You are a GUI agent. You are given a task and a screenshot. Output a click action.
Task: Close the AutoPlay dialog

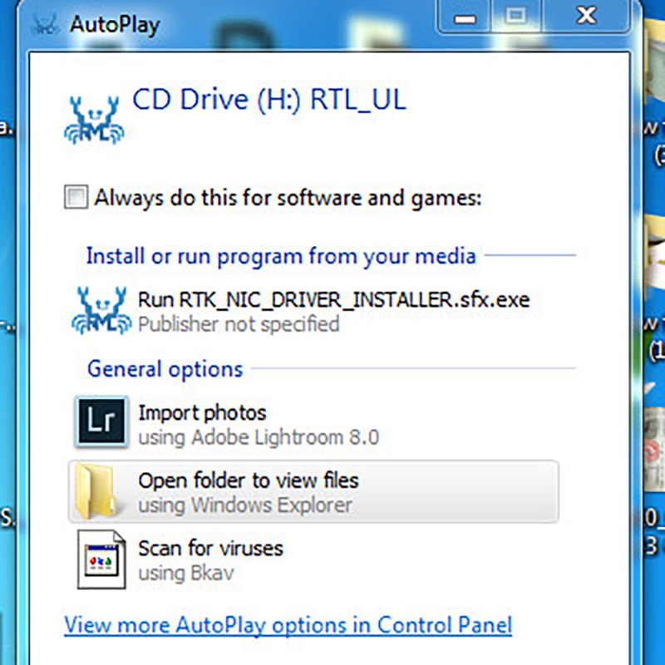pyautogui.click(x=586, y=16)
